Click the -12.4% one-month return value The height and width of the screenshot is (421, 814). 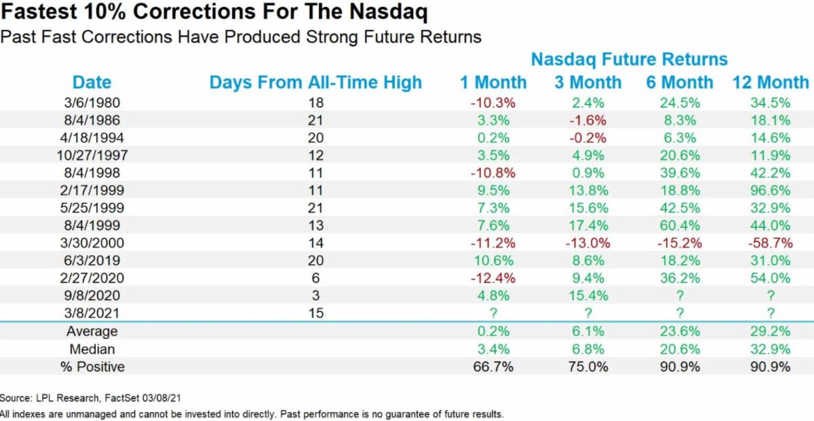tap(492, 278)
